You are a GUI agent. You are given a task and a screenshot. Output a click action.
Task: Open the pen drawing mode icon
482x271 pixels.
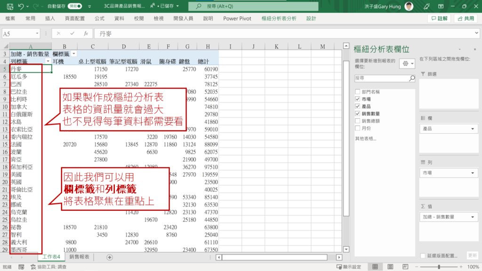426,6
